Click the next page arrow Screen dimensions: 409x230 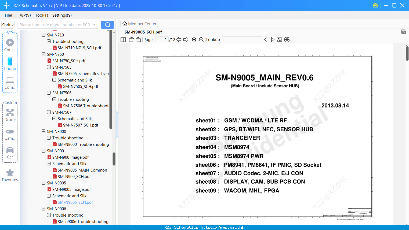coord(186,39)
